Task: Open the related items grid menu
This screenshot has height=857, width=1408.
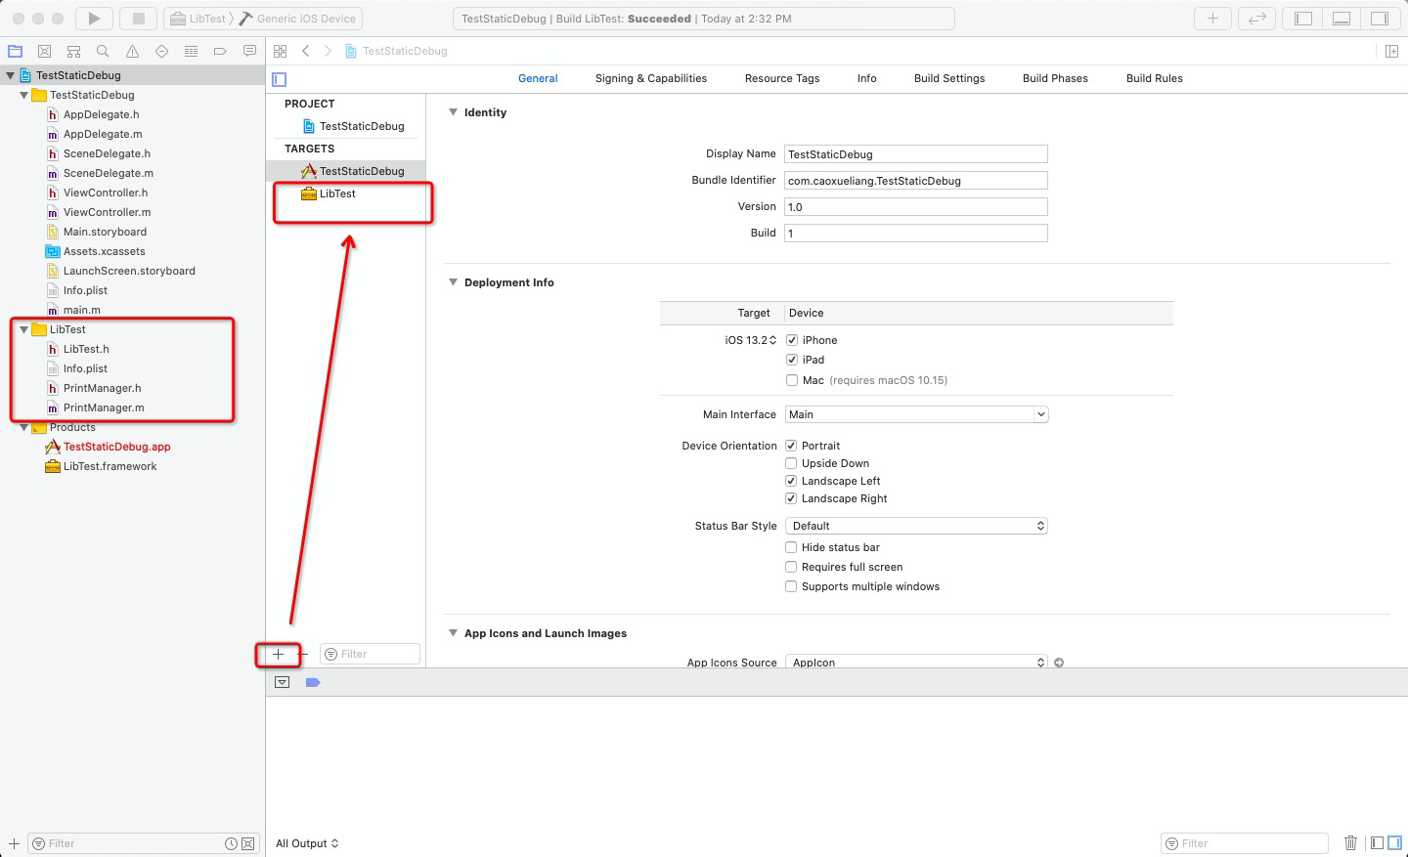Action: click(281, 51)
